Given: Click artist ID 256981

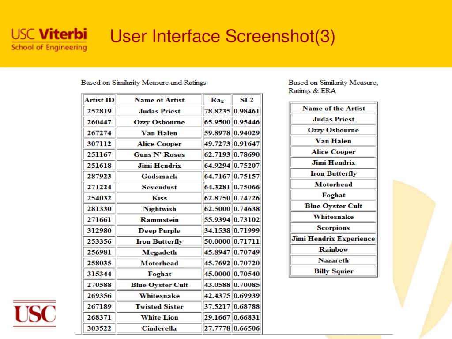Looking at the screenshot, I should pos(99,252).
